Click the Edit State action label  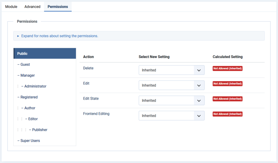(91, 99)
